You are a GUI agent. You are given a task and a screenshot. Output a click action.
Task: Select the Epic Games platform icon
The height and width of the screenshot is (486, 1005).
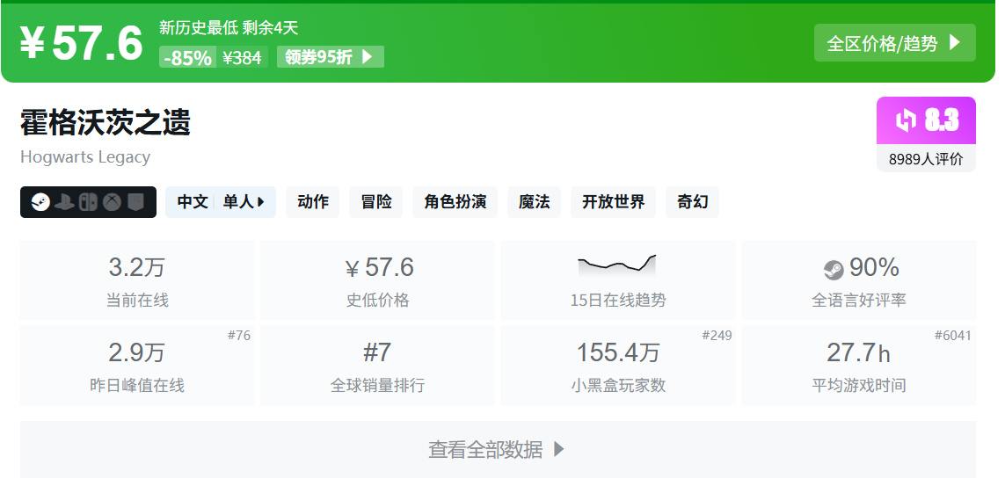[136, 202]
